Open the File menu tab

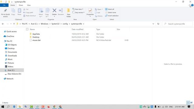point(4,5)
